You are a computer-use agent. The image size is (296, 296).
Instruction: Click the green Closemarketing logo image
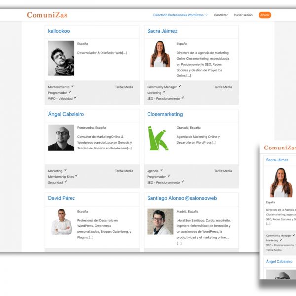(x=158, y=138)
